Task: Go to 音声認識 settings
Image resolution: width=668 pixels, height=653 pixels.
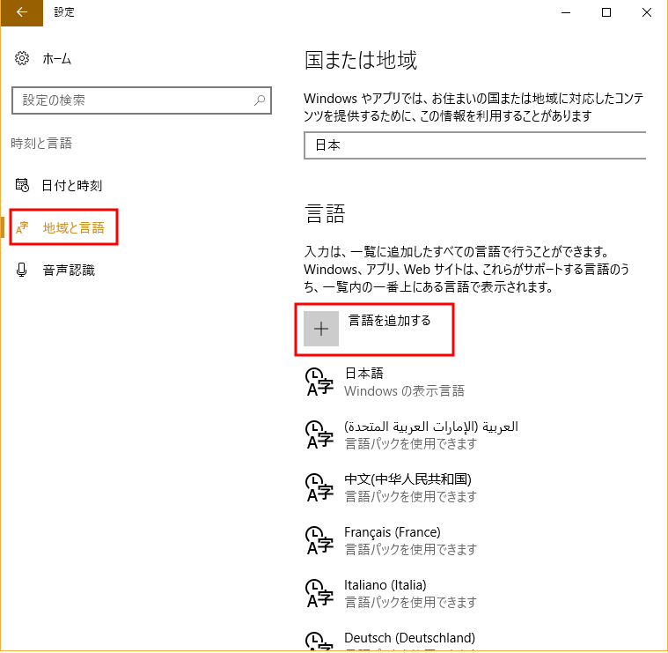Action: pos(69,271)
